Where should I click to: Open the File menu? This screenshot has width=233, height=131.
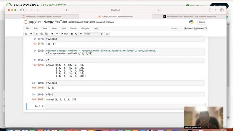28,28
